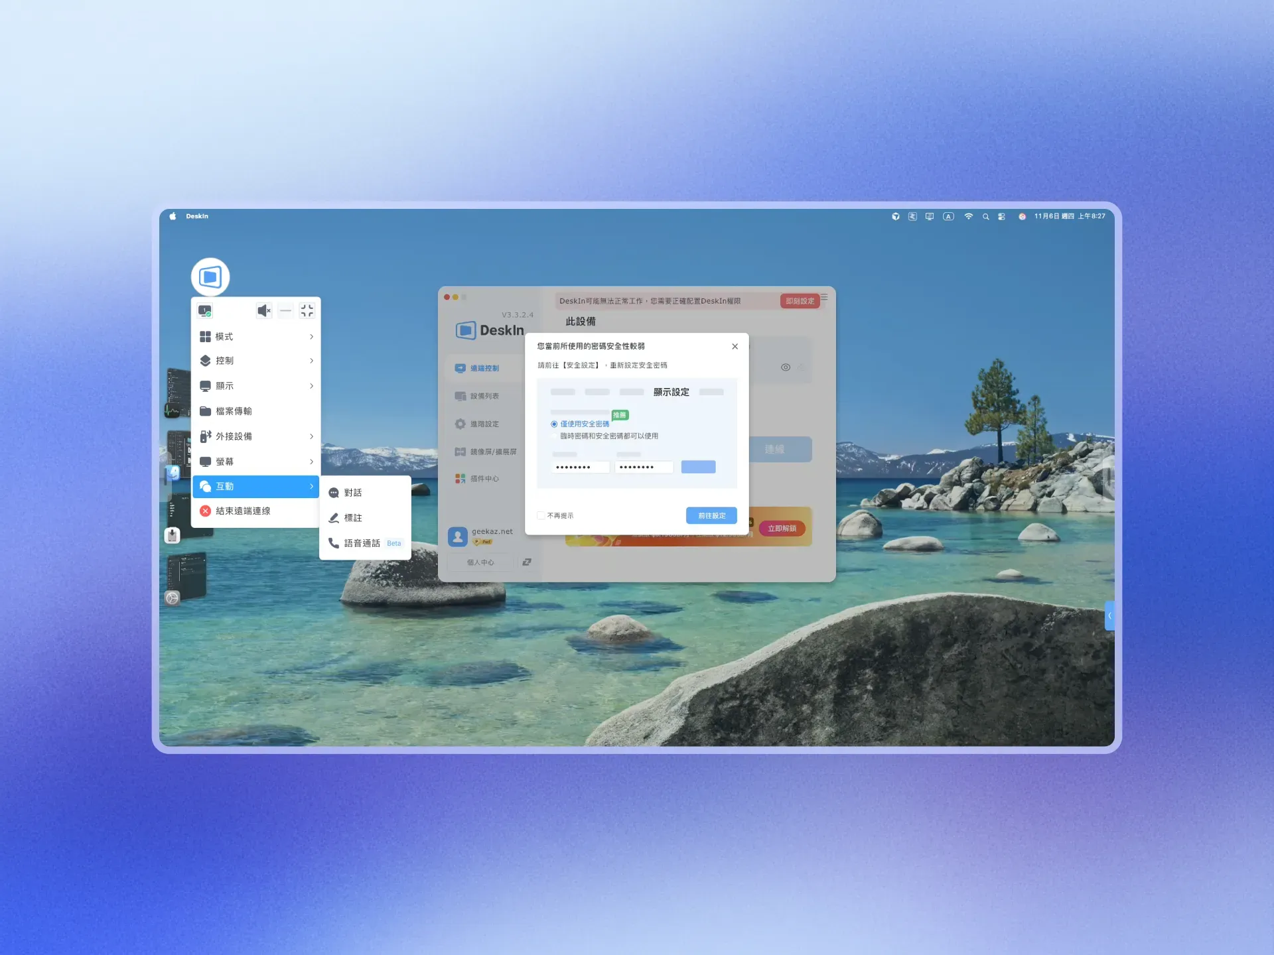Open 標註 annotation from the submenu
Screen dimensions: 1274x955
point(365,518)
